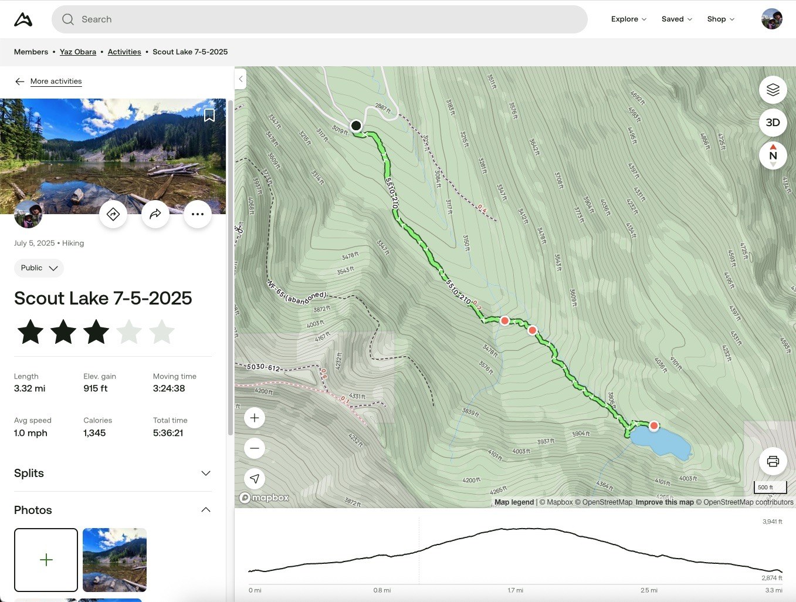The width and height of the screenshot is (796, 602).
Task: Collapse the Photos section
Action: pos(205,510)
